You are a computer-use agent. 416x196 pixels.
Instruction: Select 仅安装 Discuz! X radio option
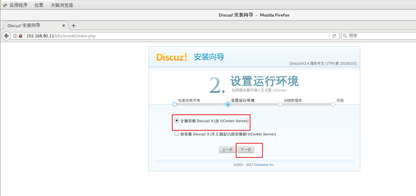coord(177,134)
